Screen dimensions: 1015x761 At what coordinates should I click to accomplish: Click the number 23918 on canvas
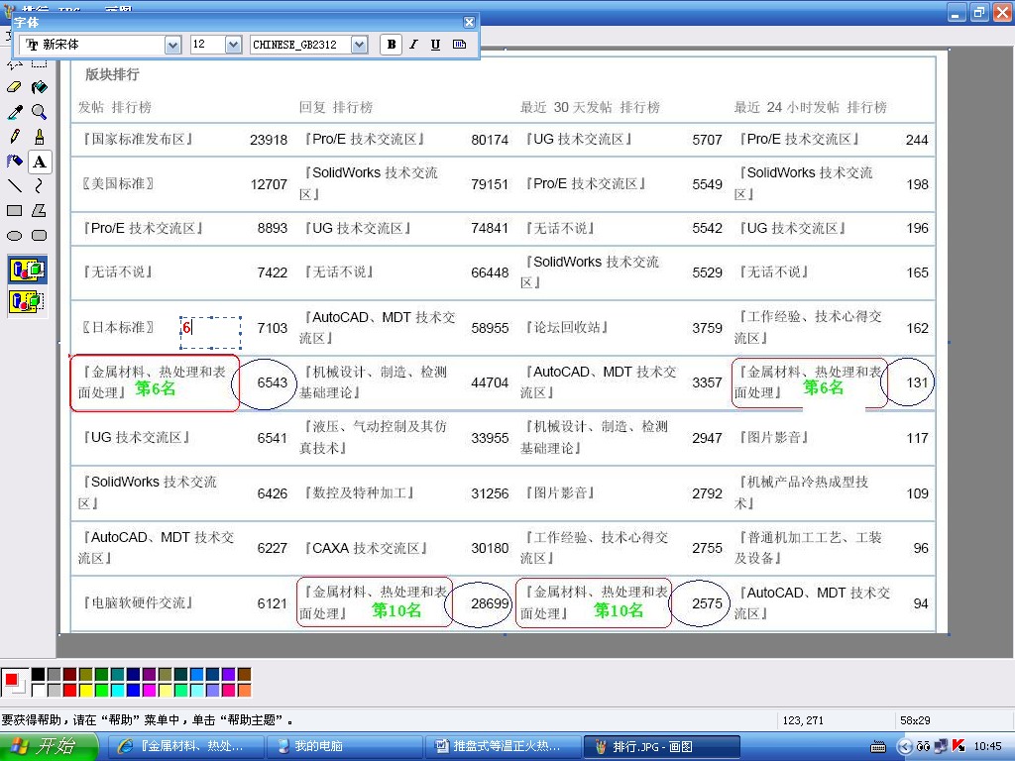(x=269, y=140)
